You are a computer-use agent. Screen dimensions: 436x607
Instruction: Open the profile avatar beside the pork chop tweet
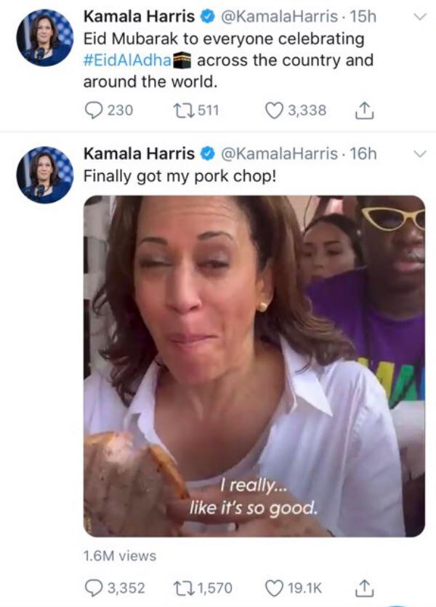pyautogui.click(x=44, y=174)
